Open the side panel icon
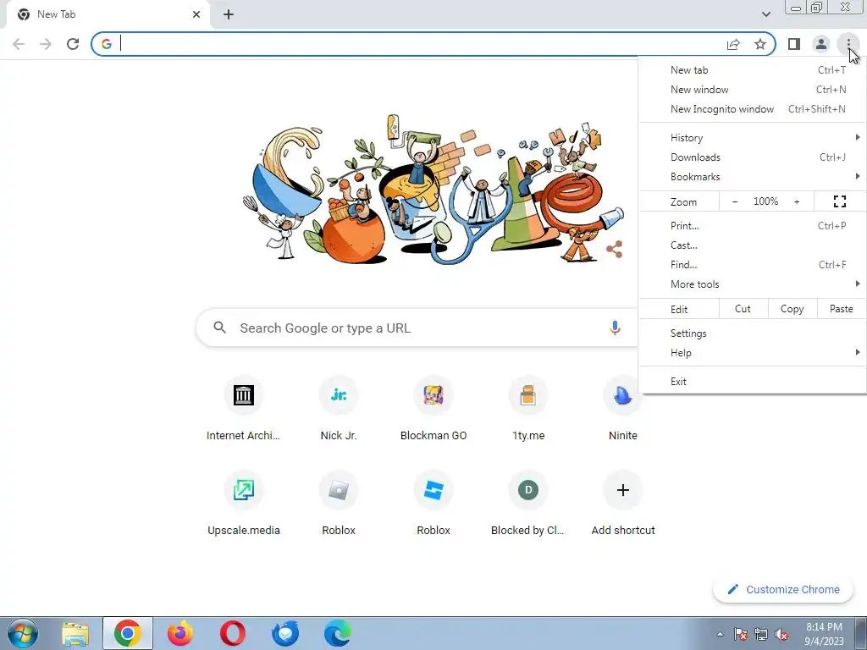 pos(794,44)
